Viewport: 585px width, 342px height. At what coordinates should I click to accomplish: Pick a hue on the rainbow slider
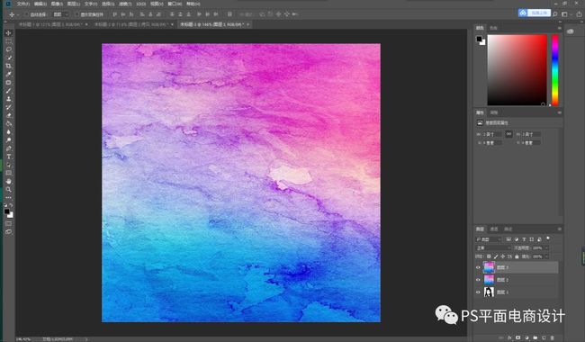pos(555,70)
